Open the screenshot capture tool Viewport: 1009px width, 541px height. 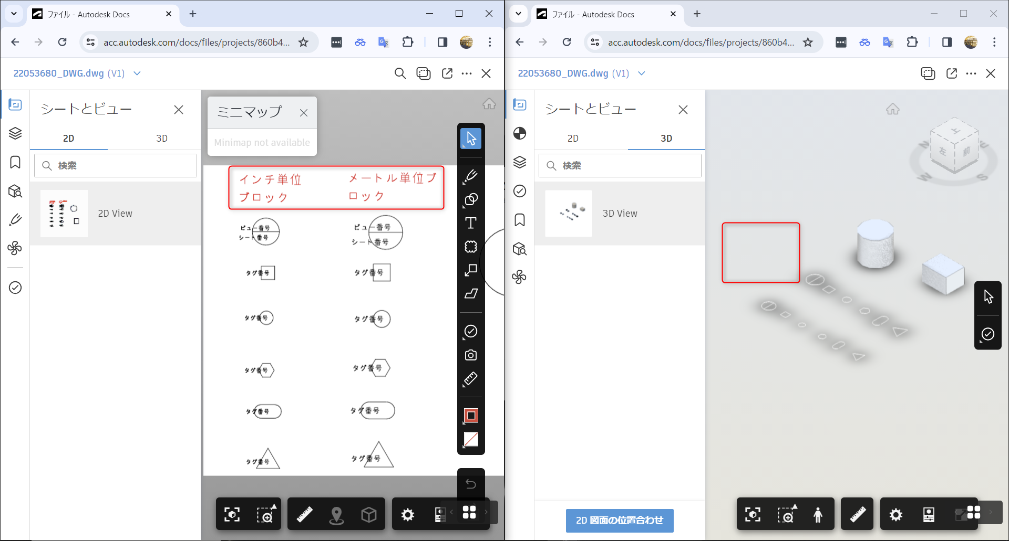471,355
